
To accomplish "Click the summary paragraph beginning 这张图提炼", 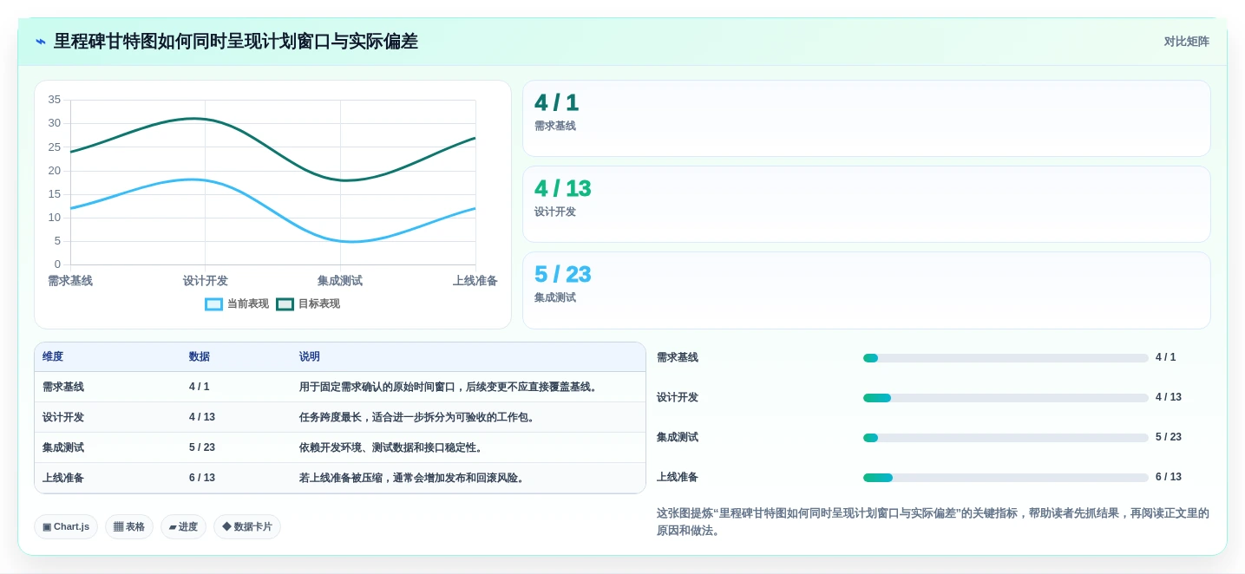I will click(x=933, y=522).
